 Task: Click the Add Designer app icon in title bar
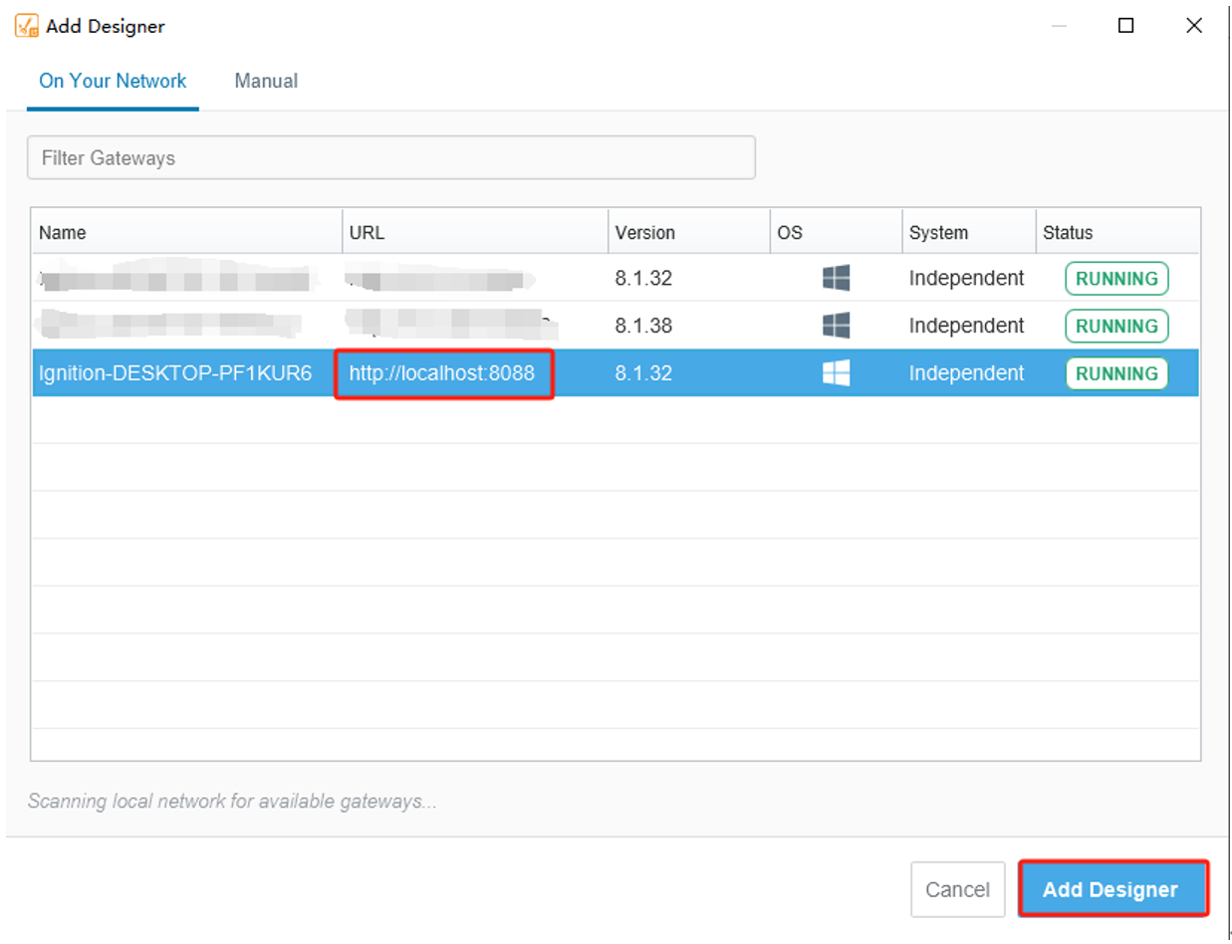tap(27, 26)
